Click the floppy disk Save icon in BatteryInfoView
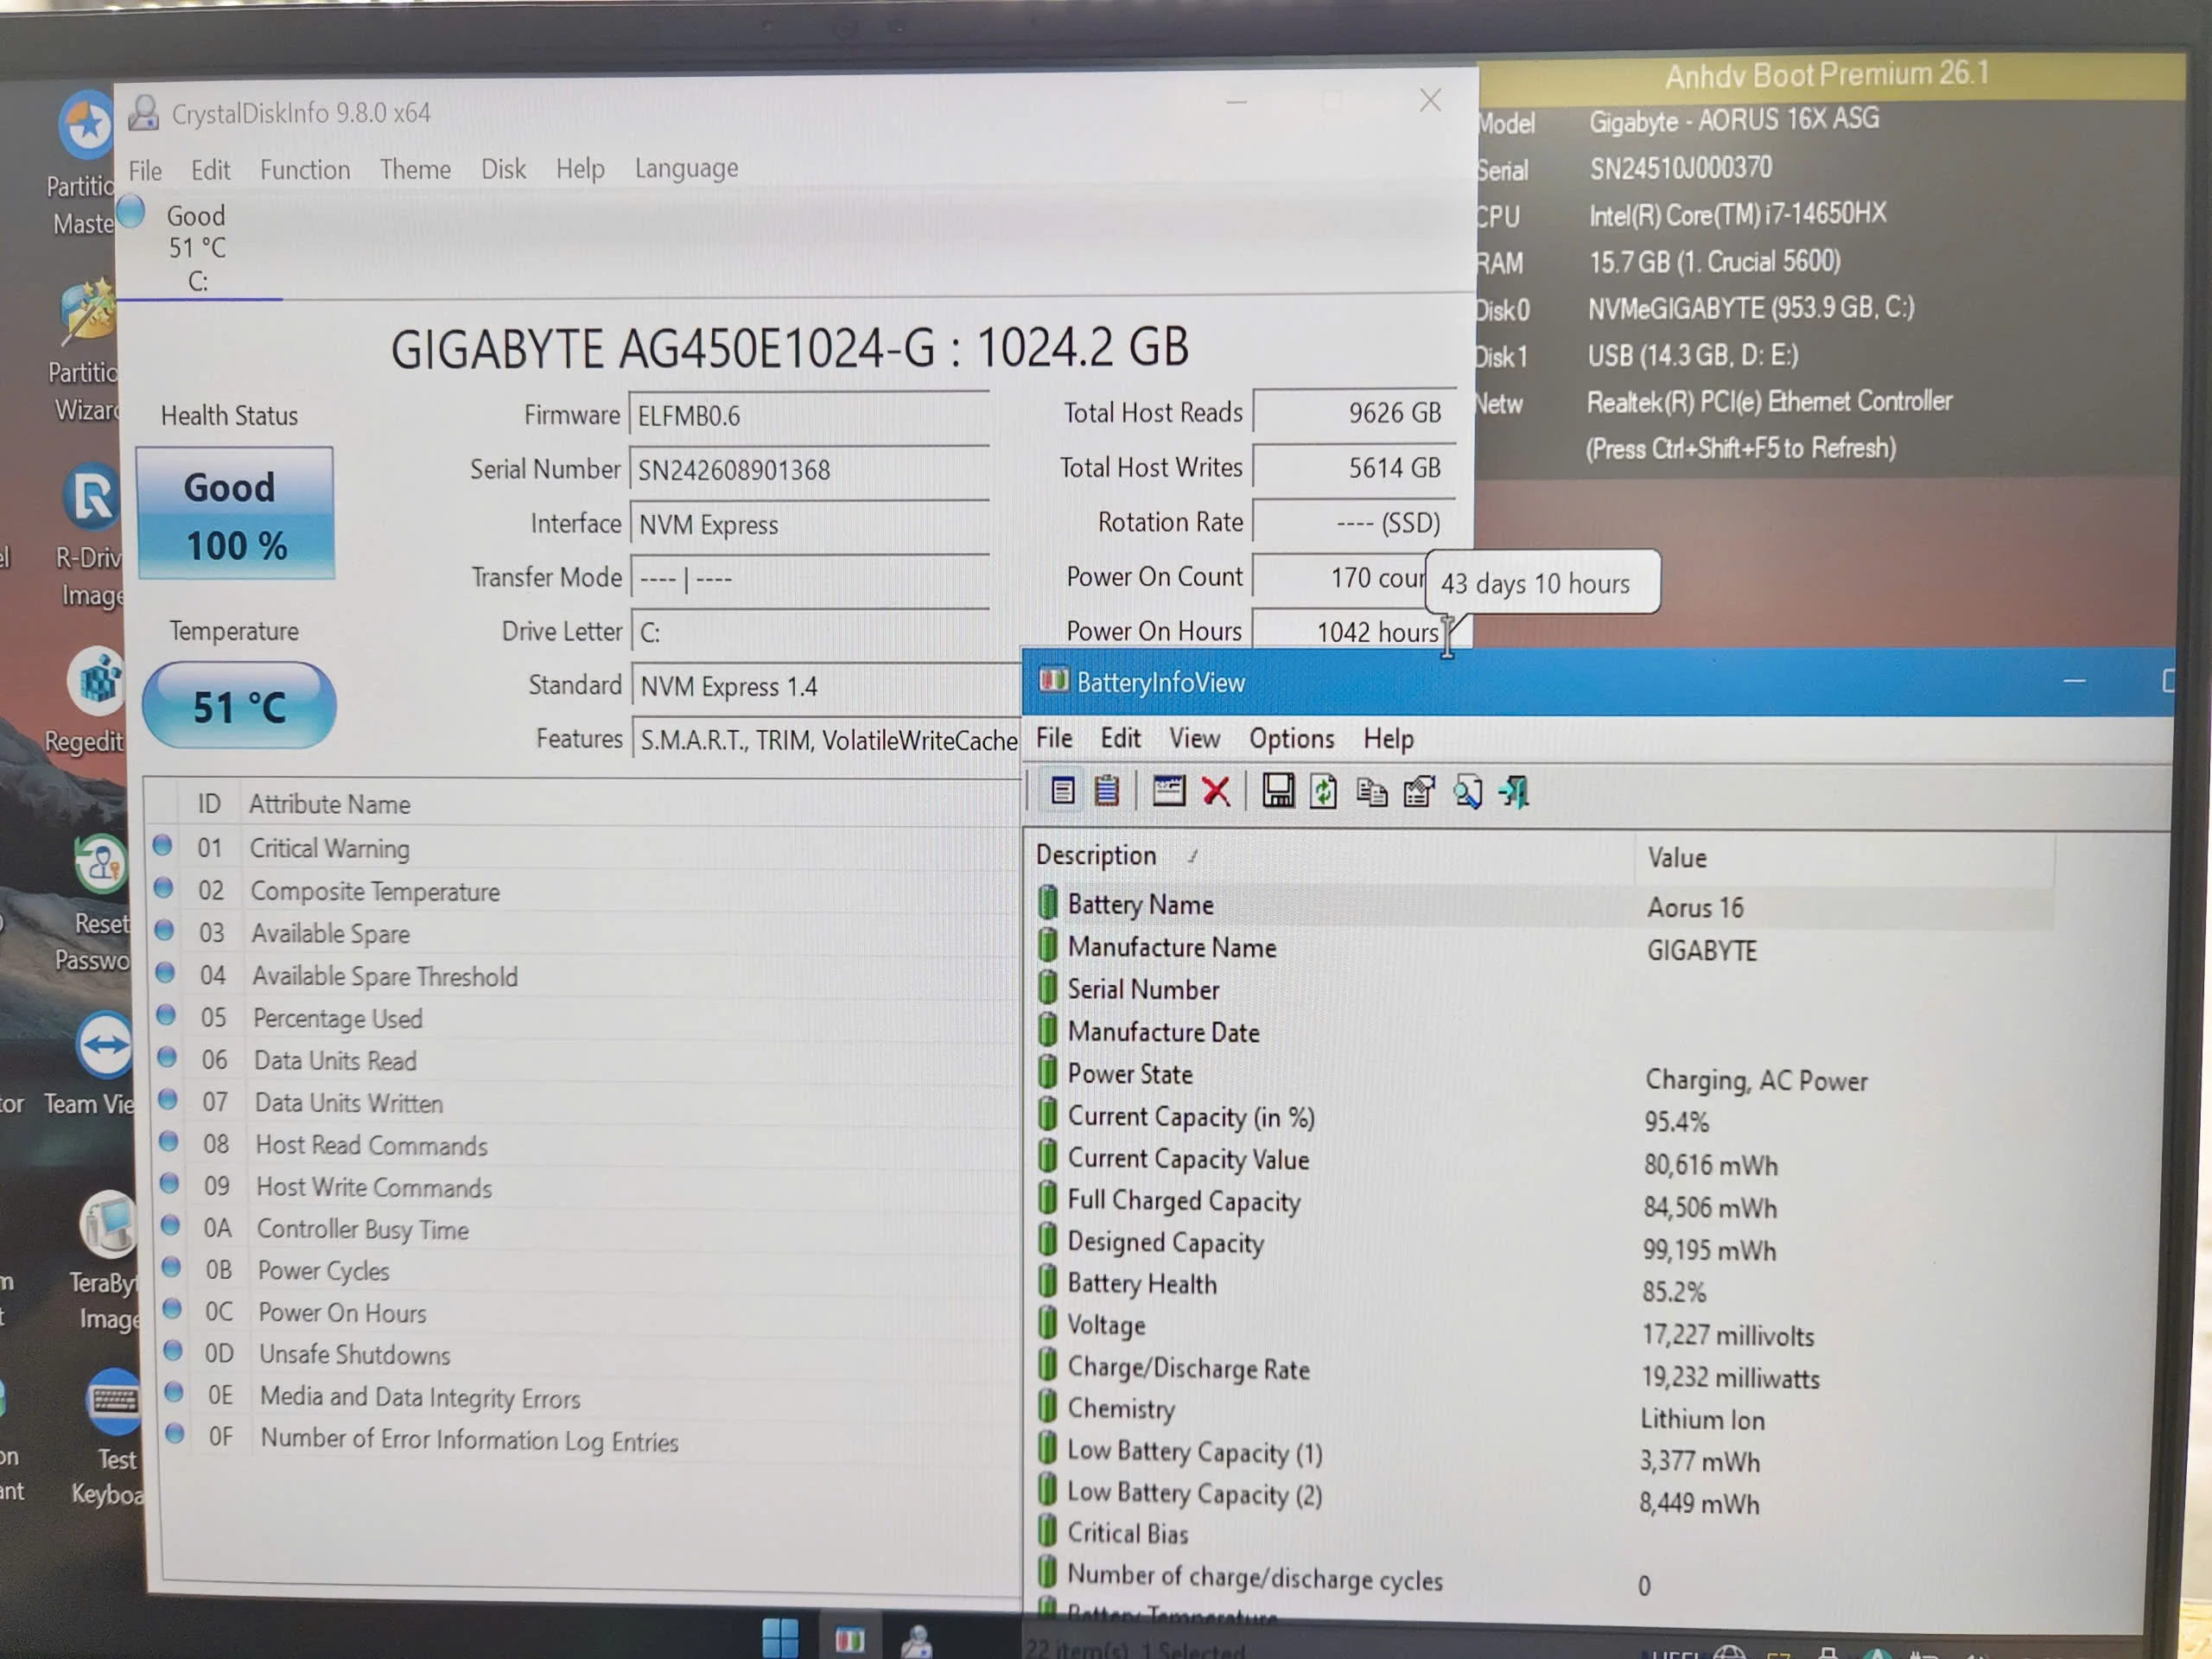Image resolution: width=2212 pixels, height=1659 pixels. click(1277, 792)
